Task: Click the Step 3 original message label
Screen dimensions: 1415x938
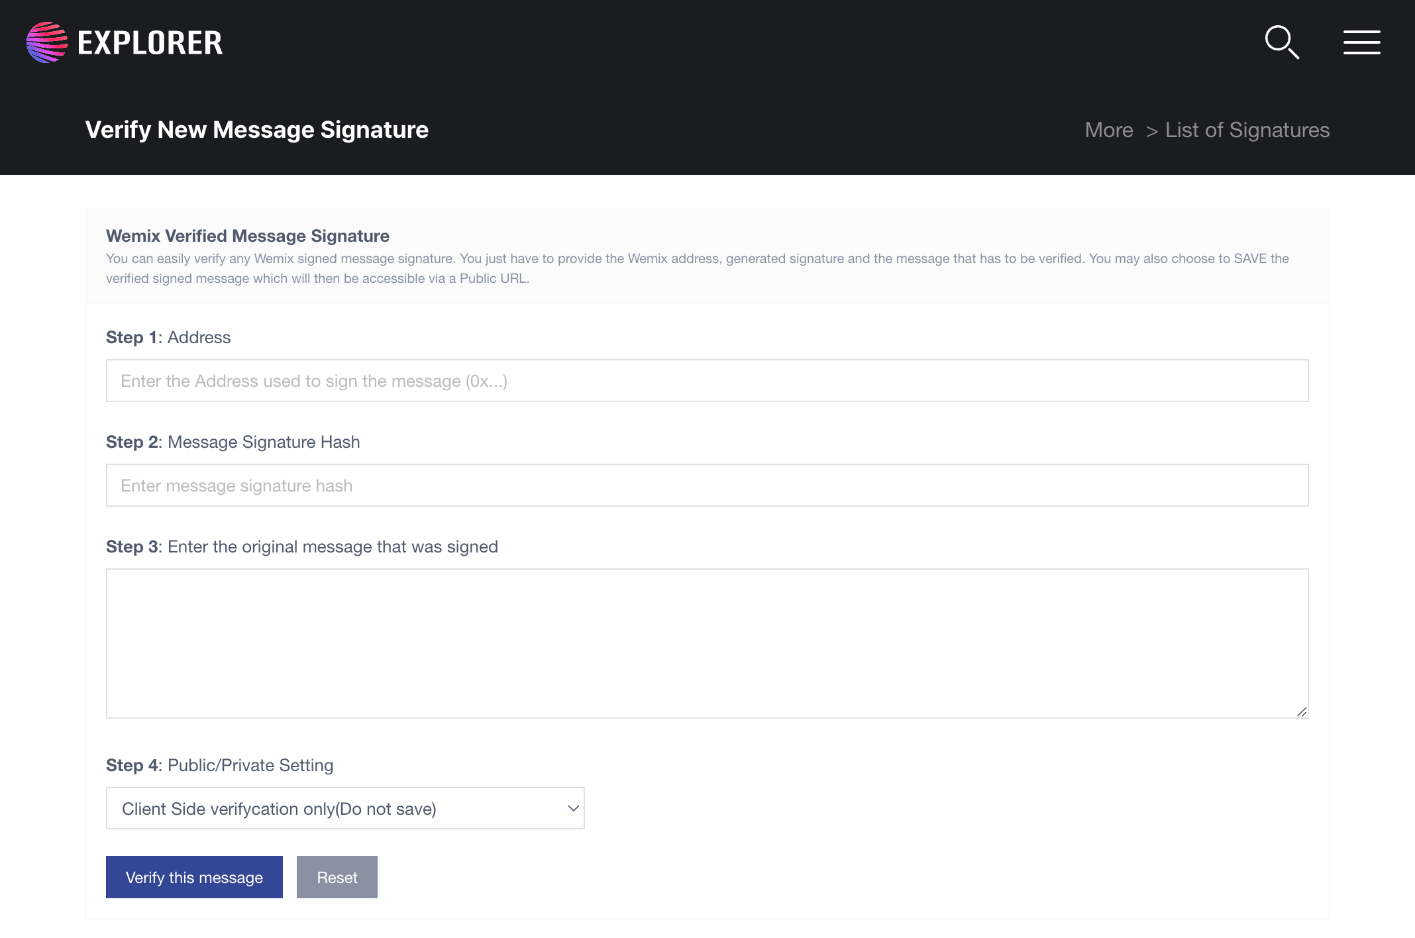Action: click(x=301, y=547)
